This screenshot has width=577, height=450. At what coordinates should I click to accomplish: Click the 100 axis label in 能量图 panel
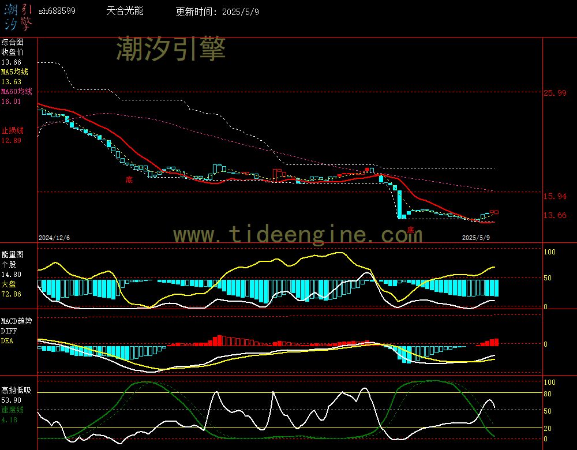click(x=549, y=252)
